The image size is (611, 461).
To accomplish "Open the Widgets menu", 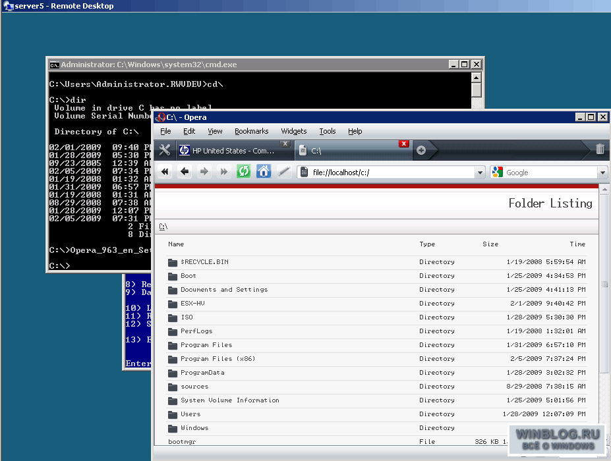I will pos(294,131).
